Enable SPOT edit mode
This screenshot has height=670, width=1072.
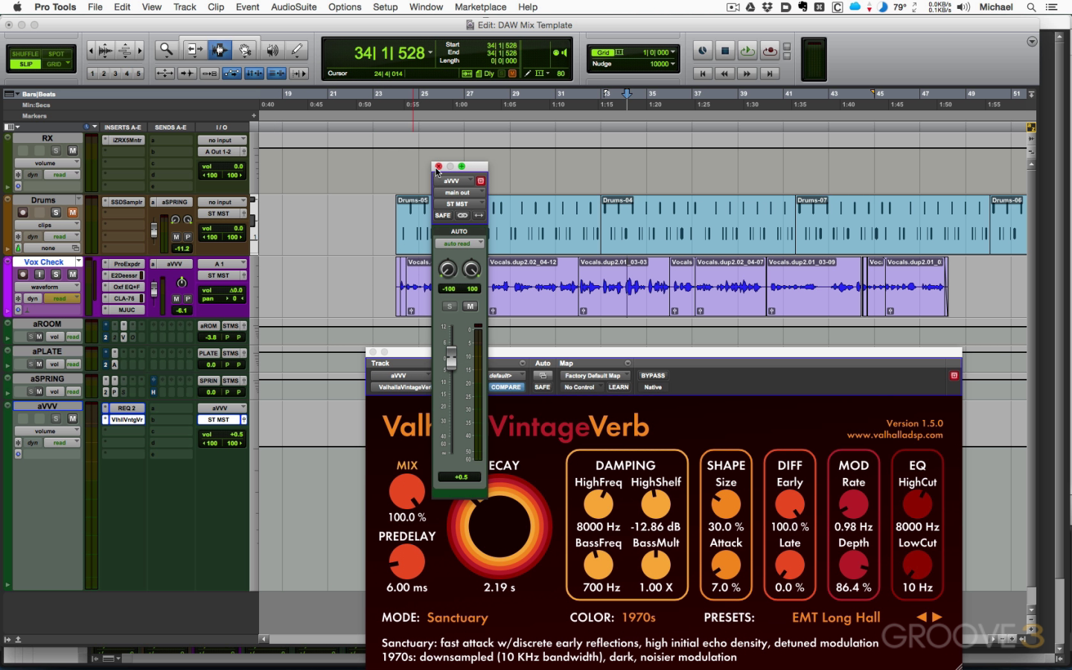(x=57, y=54)
